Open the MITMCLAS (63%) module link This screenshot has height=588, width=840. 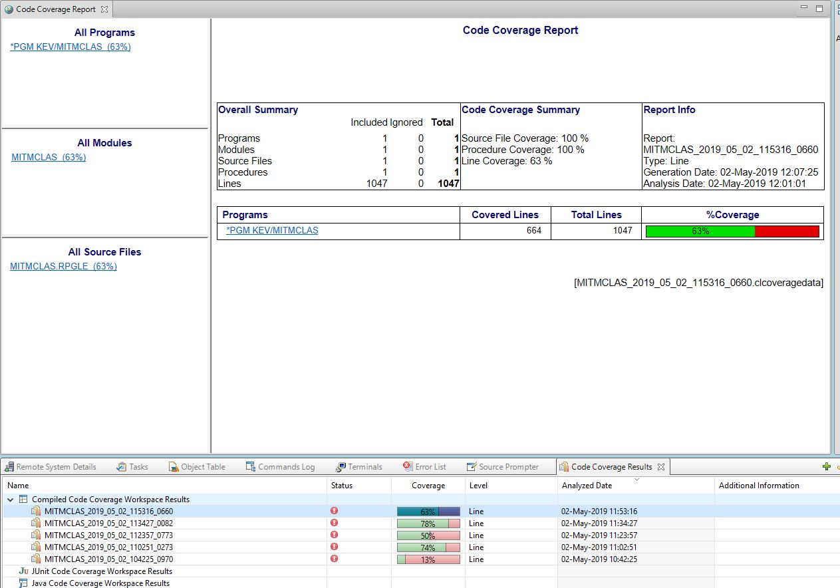[49, 158]
